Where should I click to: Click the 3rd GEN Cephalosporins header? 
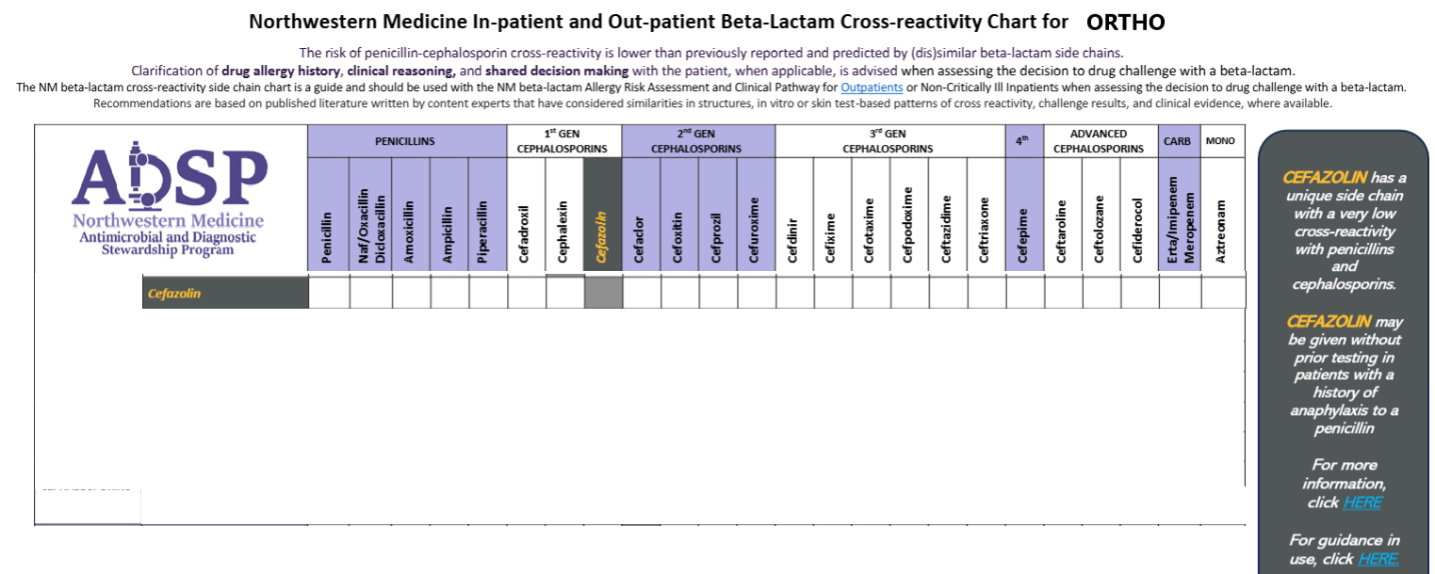(889, 141)
